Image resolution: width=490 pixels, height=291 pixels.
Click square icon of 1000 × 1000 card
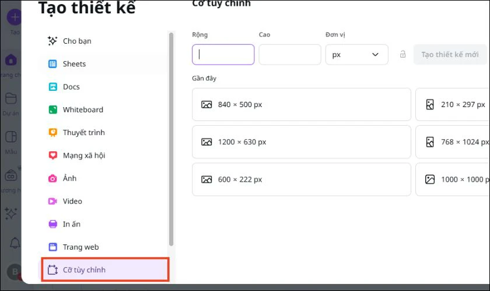[430, 179]
